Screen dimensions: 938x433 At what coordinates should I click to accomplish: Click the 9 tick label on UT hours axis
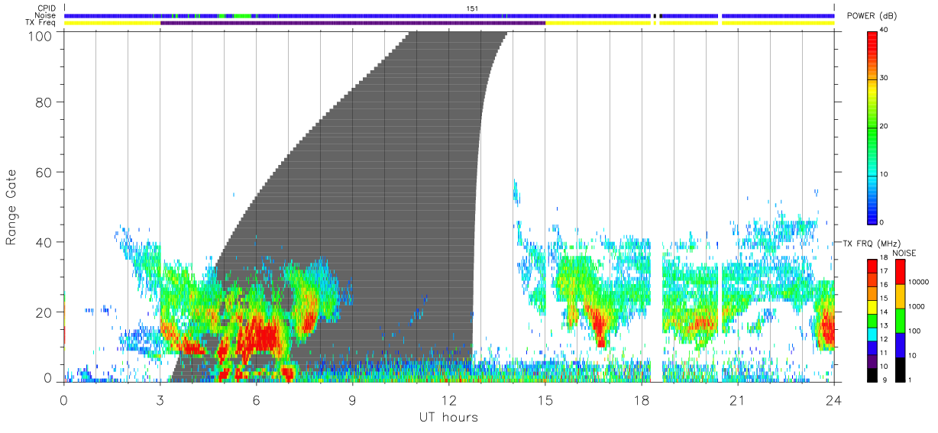point(352,400)
